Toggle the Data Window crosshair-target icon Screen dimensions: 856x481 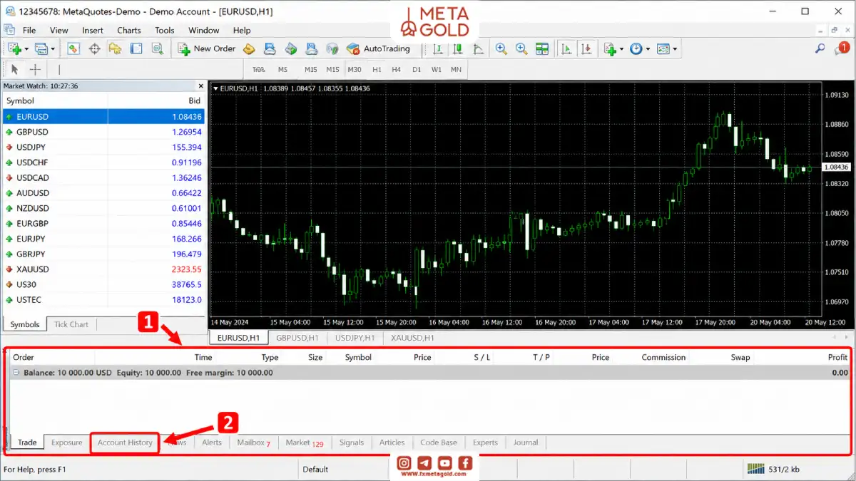[x=94, y=48]
